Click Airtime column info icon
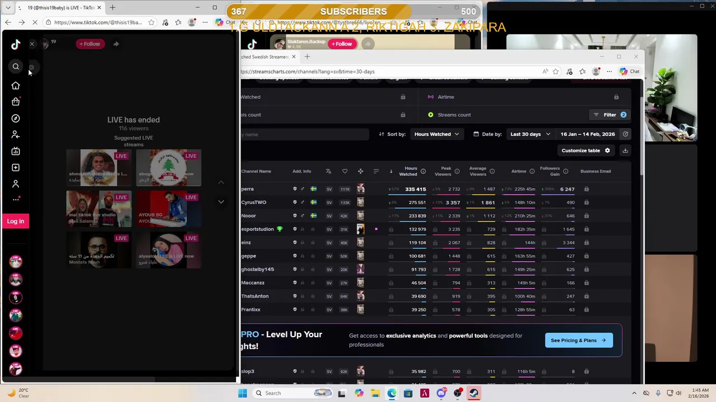Image resolution: width=716 pixels, height=402 pixels. [x=532, y=171]
